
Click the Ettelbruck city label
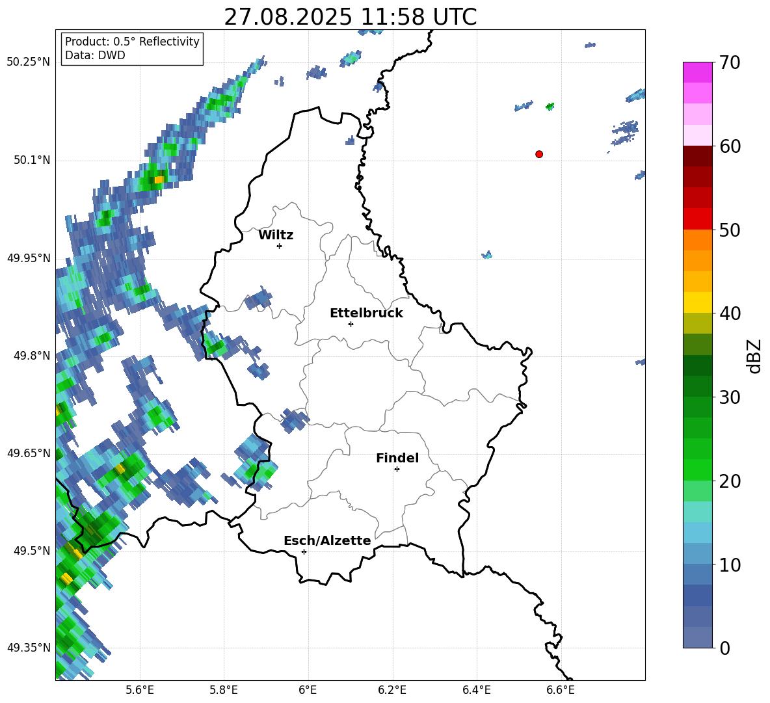366,313
